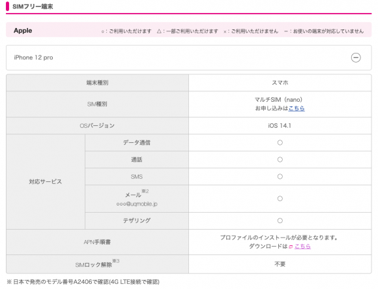This screenshot has height=289, width=378.
Task: Click the circle mark for テザリング
Action: 280,221
